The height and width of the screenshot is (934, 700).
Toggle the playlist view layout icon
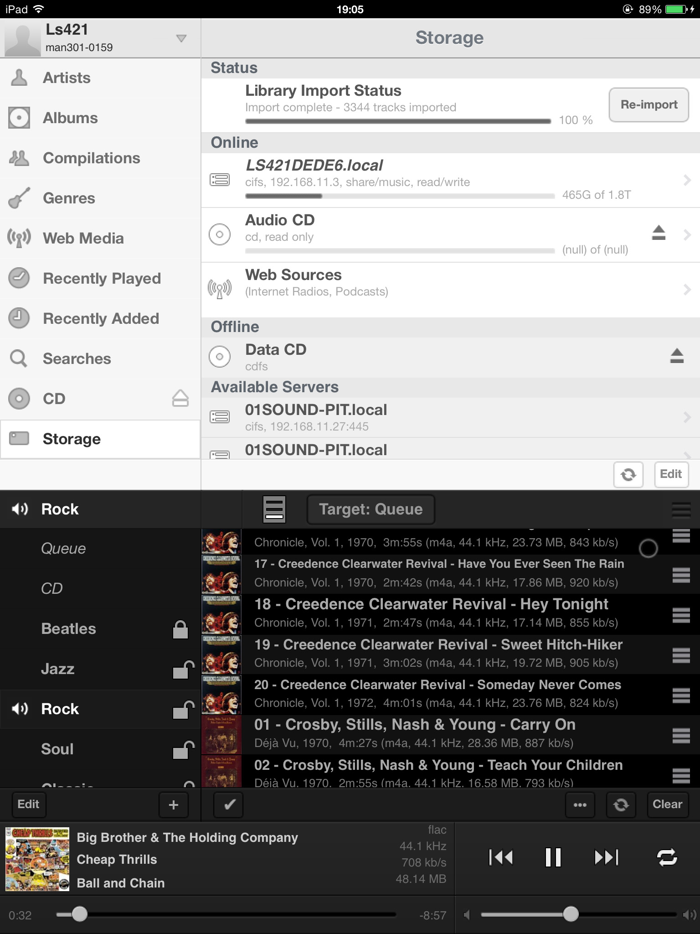click(x=274, y=509)
